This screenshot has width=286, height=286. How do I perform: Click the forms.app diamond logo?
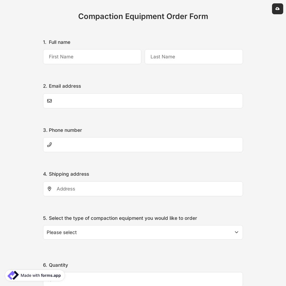click(13, 275)
